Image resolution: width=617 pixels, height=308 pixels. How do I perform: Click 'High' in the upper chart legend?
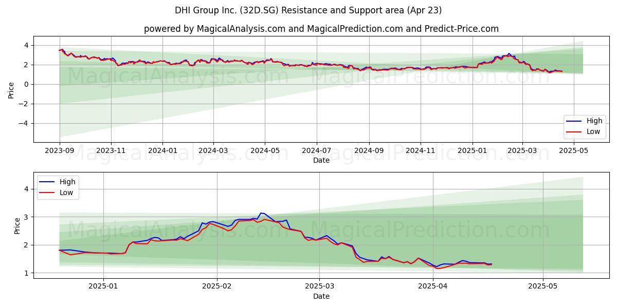click(x=594, y=121)
